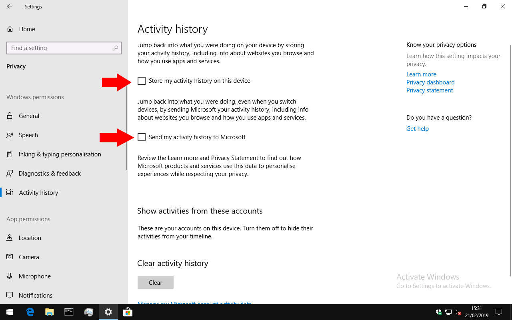
Task: Launch Microsoft Edge from taskbar
Action: click(x=30, y=312)
